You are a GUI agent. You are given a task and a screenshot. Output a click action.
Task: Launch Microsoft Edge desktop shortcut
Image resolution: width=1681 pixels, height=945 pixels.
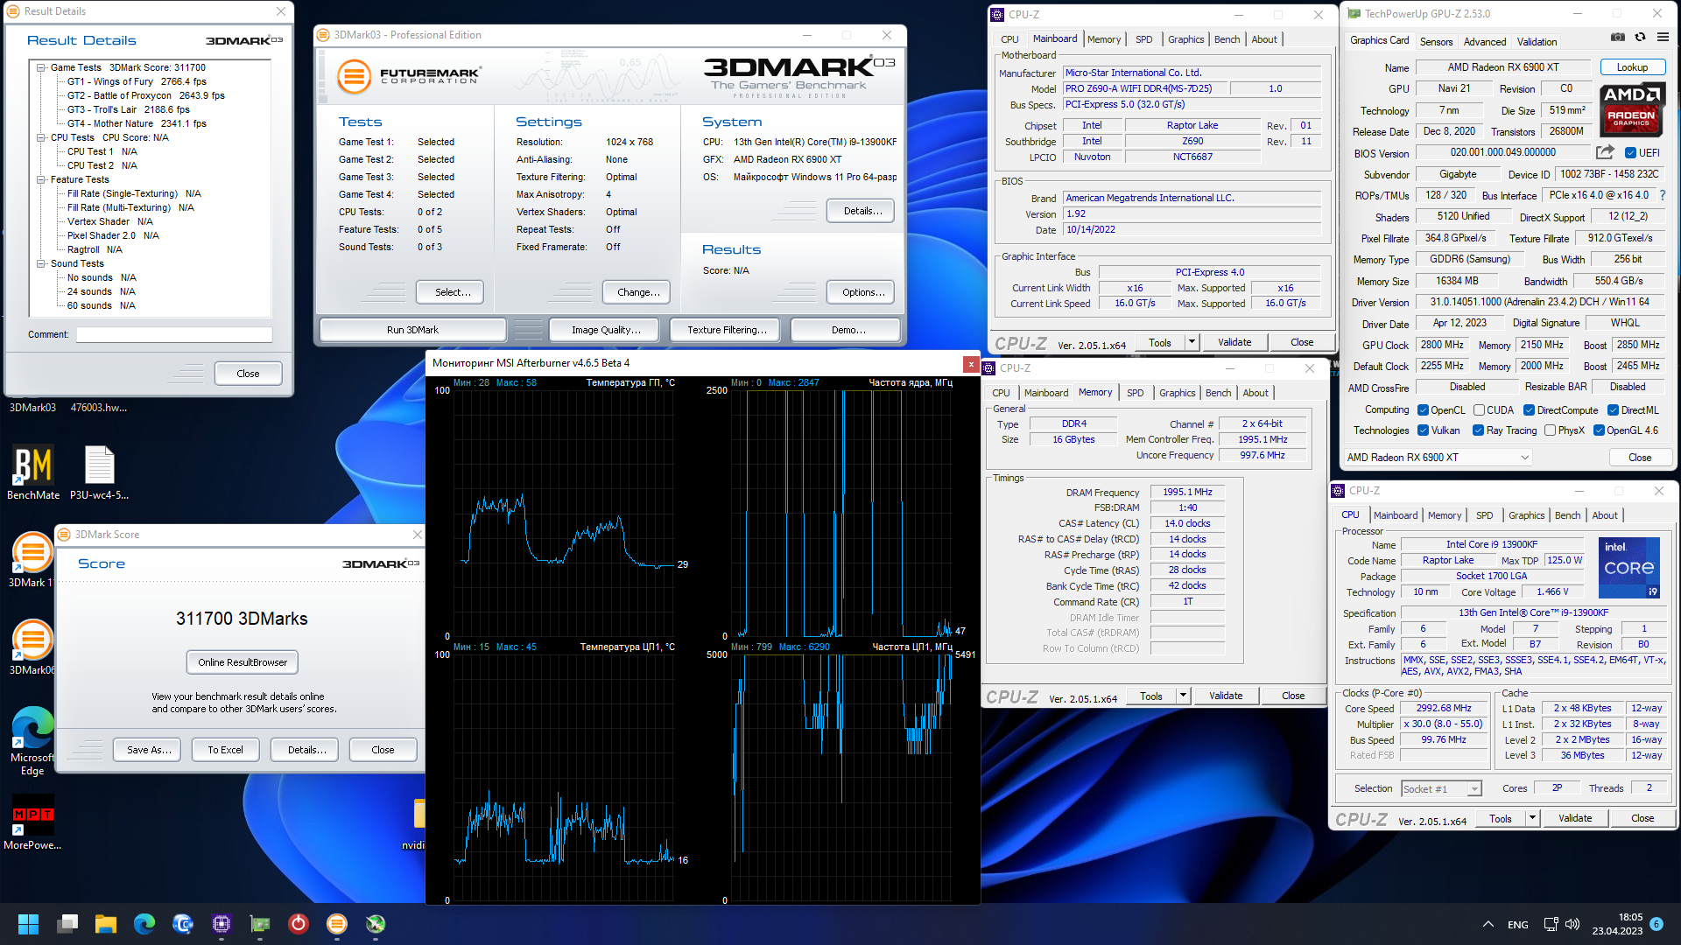[x=32, y=740]
